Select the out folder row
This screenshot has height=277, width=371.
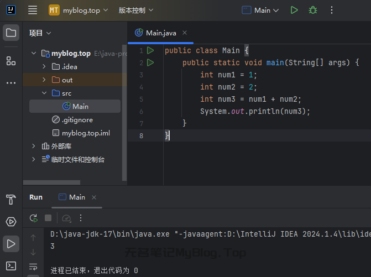[75, 80]
